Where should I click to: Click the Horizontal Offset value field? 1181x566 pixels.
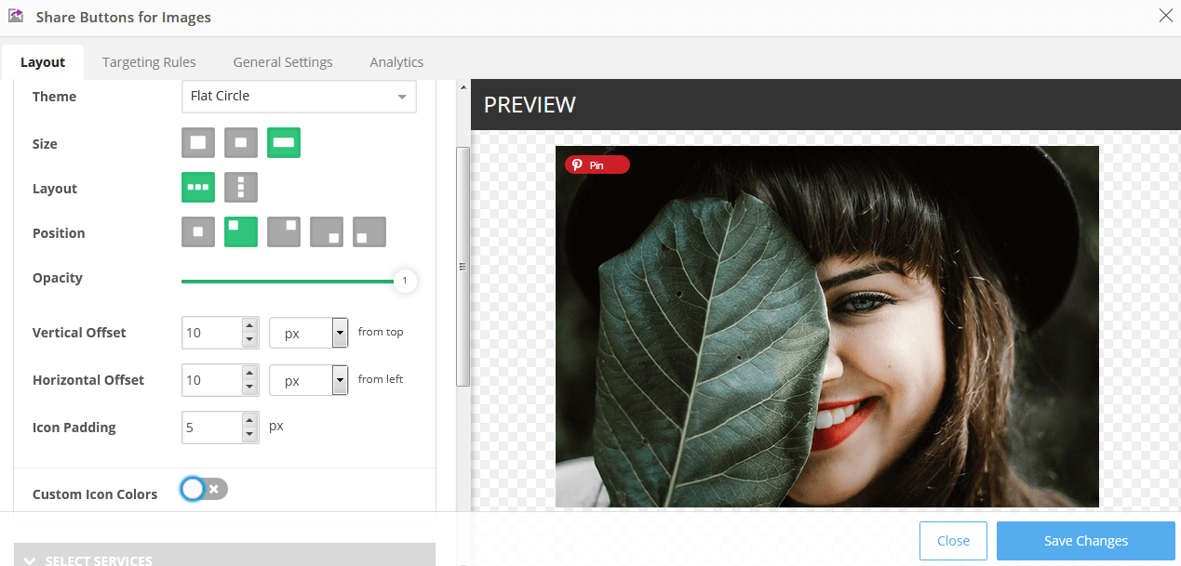[x=212, y=380]
